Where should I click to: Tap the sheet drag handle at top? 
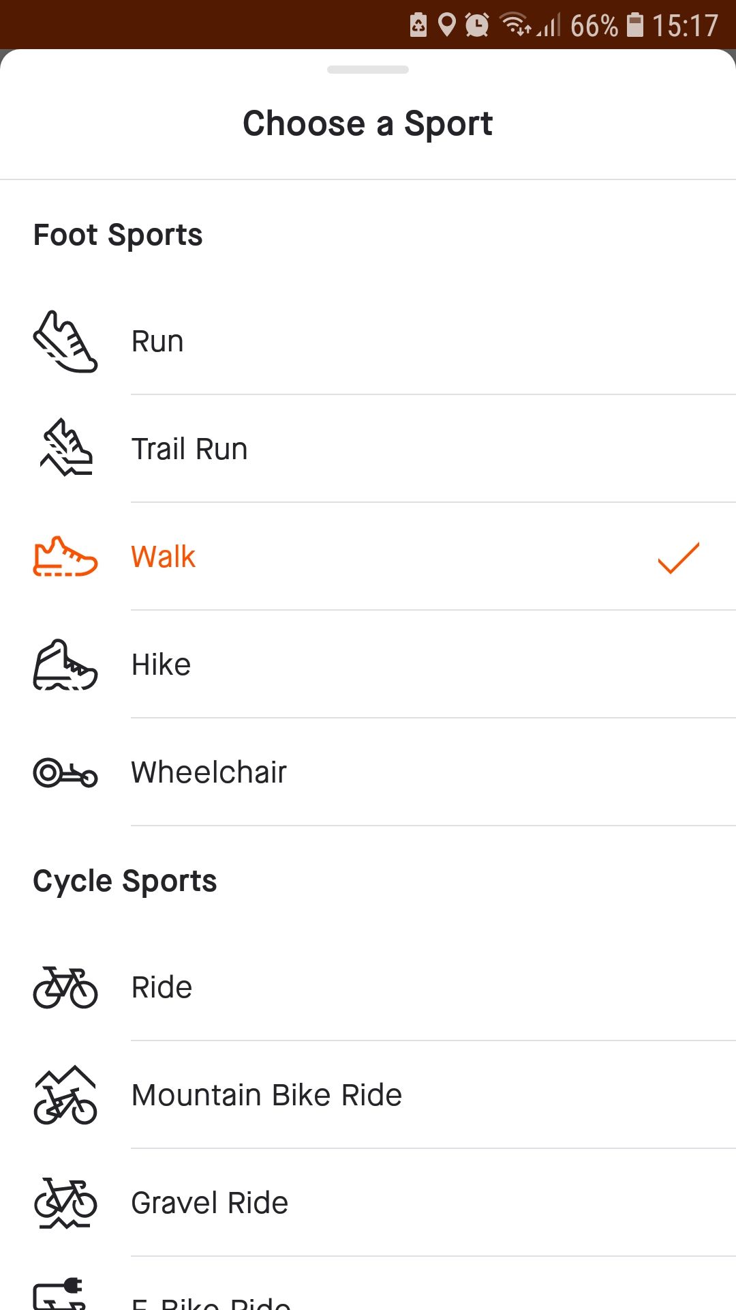coord(368,70)
